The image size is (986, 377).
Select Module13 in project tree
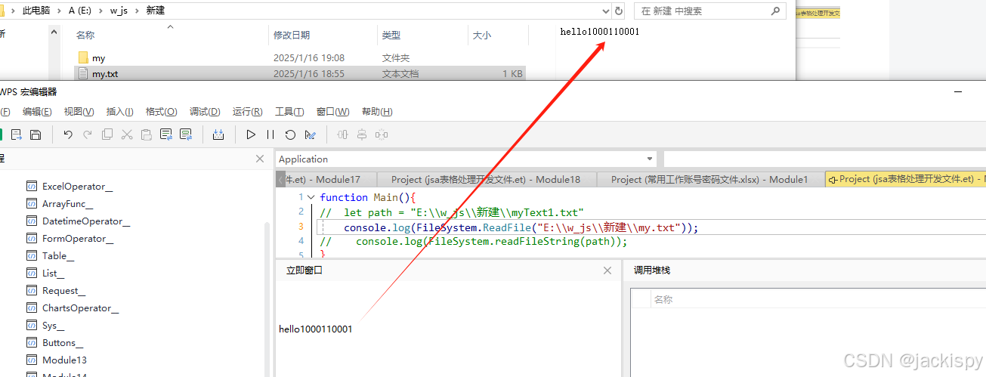click(64, 360)
